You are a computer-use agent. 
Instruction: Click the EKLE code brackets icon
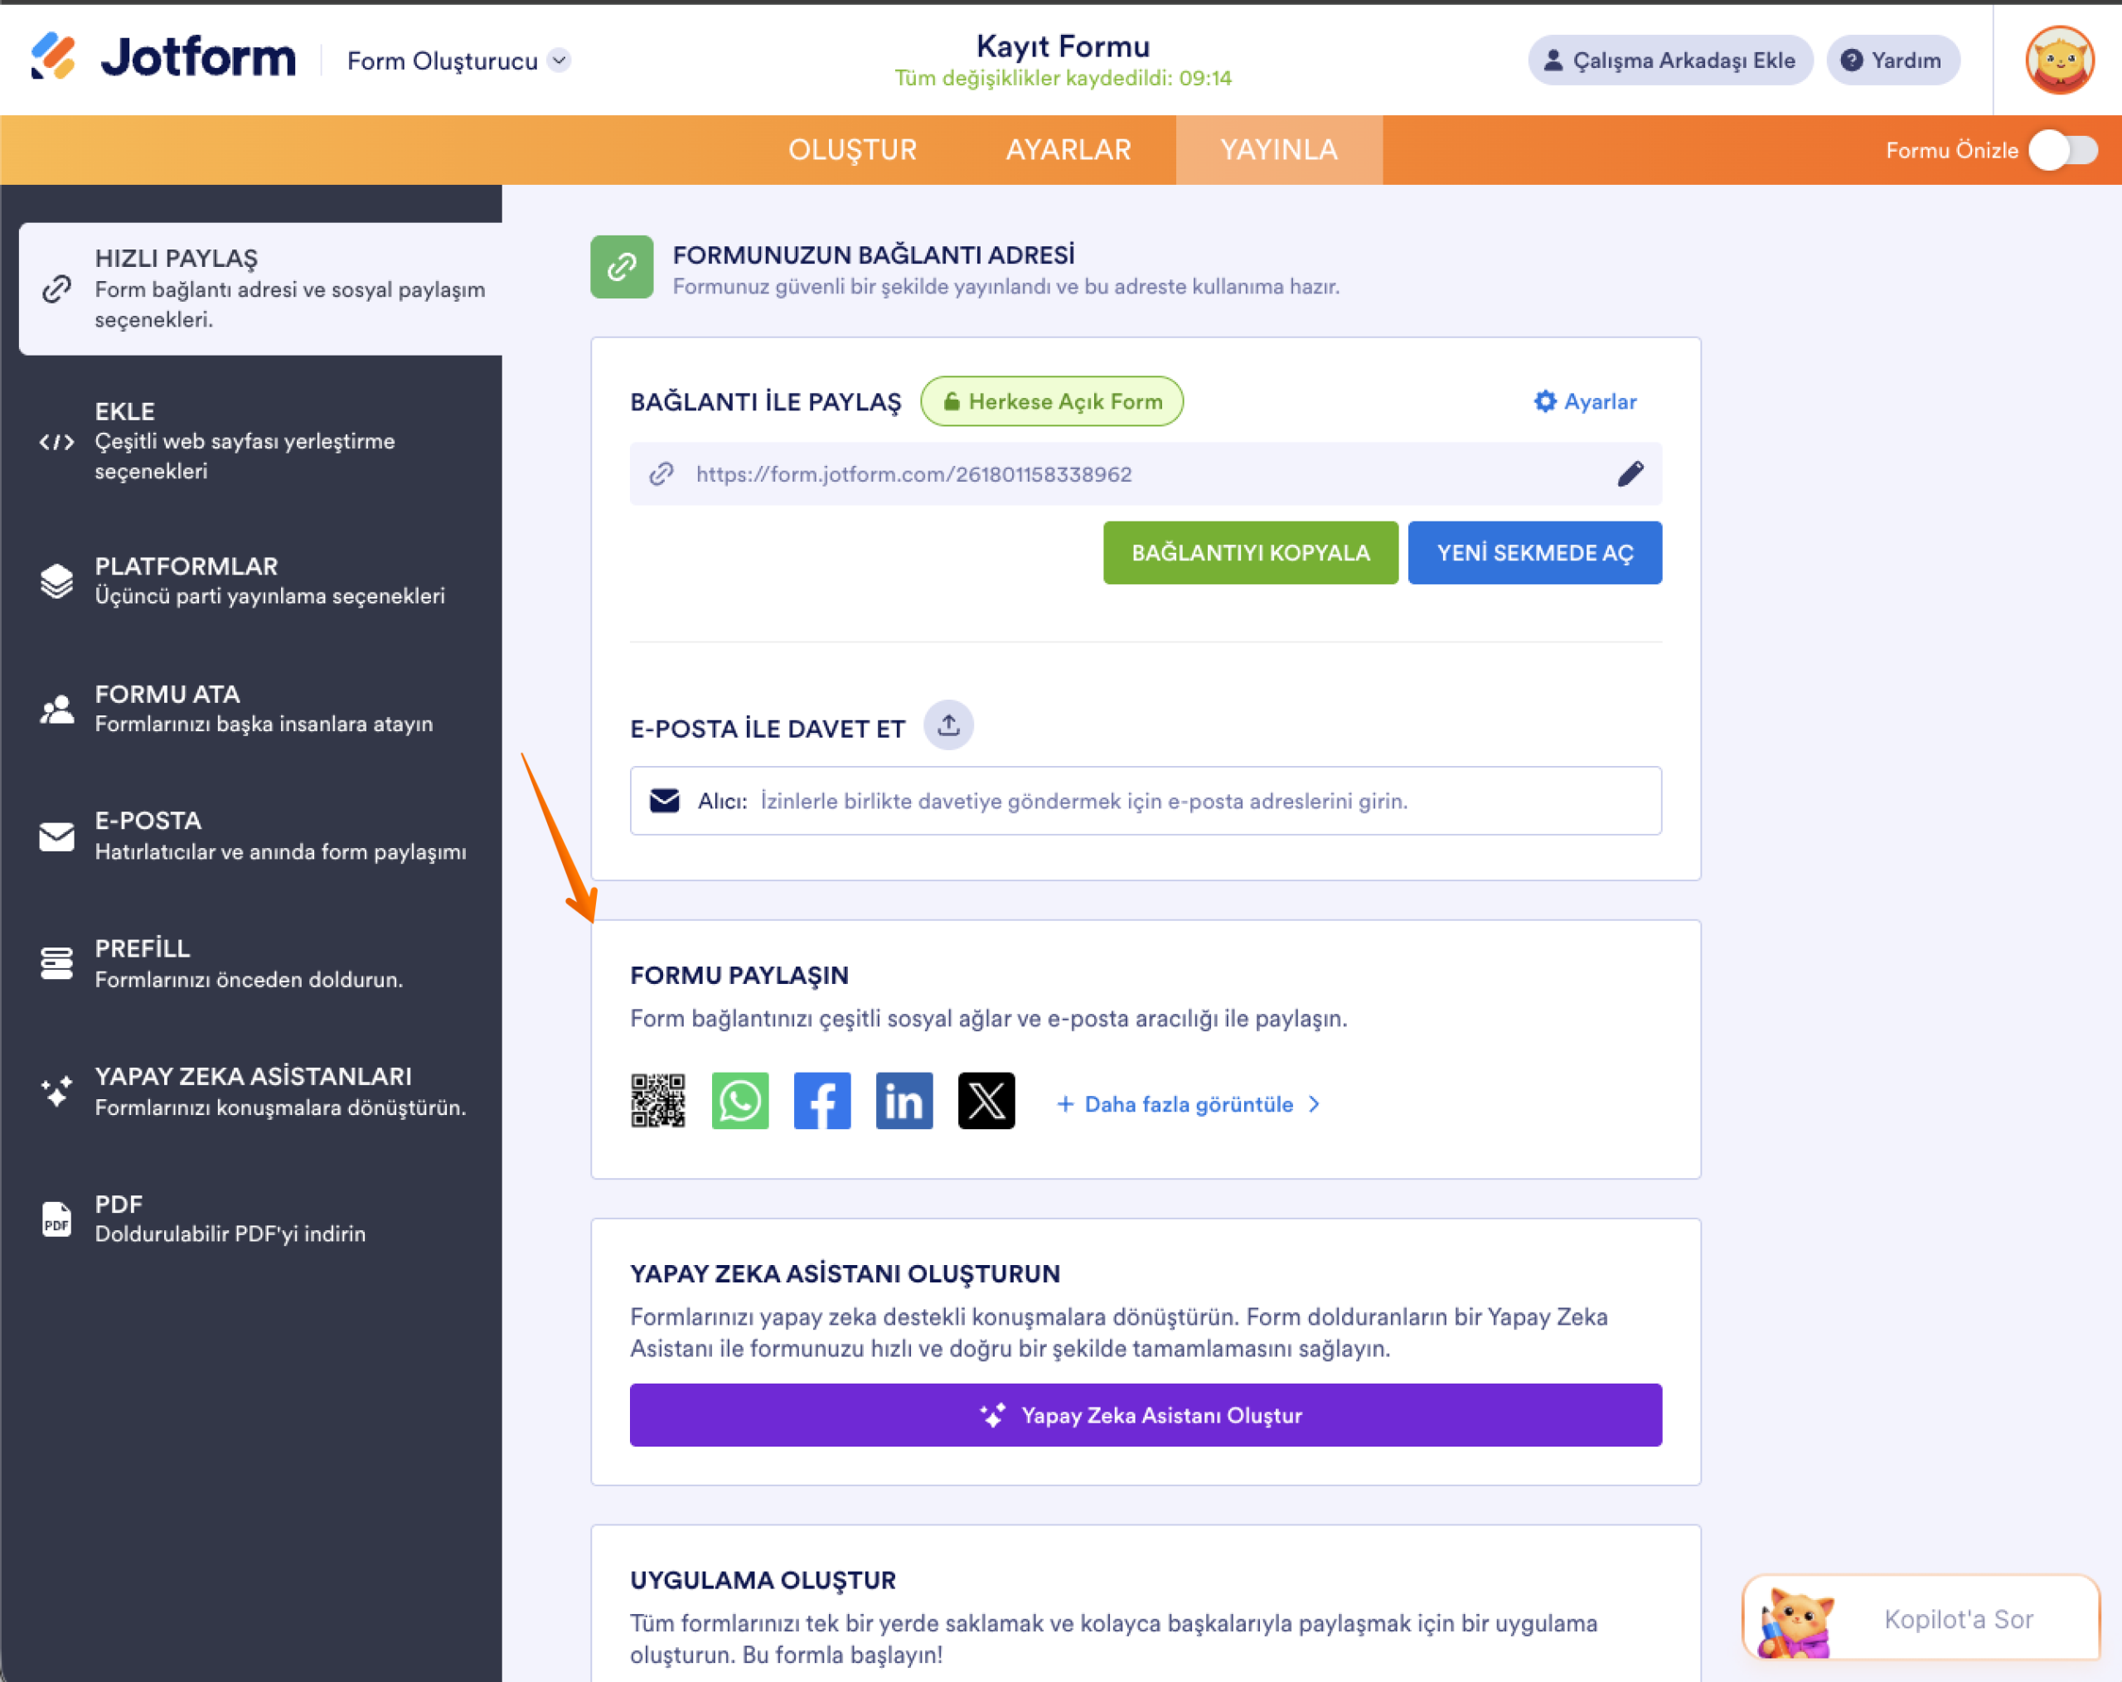click(56, 442)
